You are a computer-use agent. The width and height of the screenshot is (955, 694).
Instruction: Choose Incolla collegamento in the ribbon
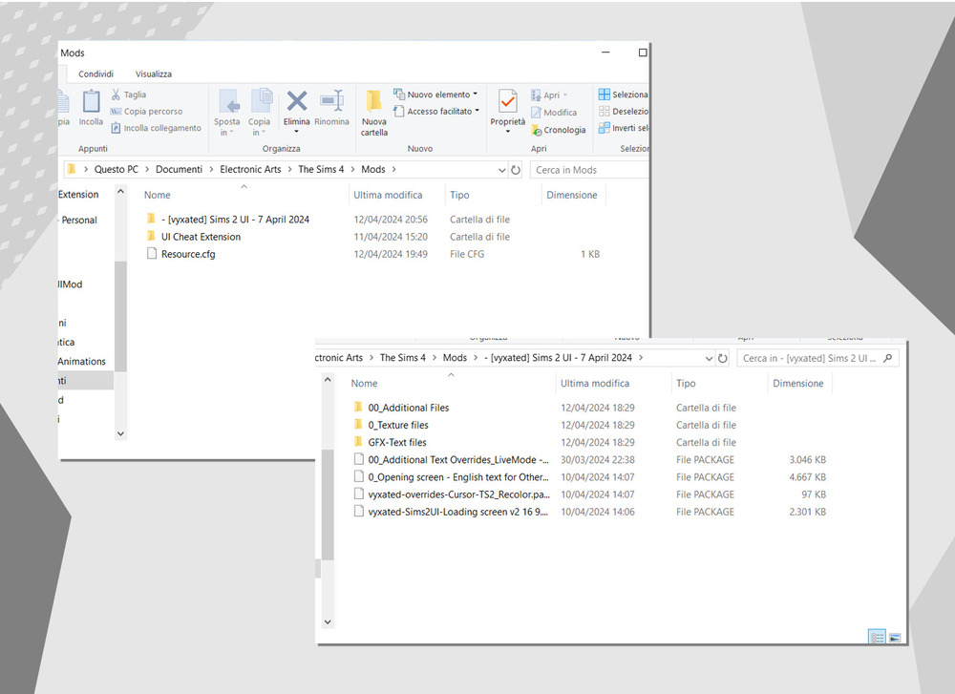(157, 128)
